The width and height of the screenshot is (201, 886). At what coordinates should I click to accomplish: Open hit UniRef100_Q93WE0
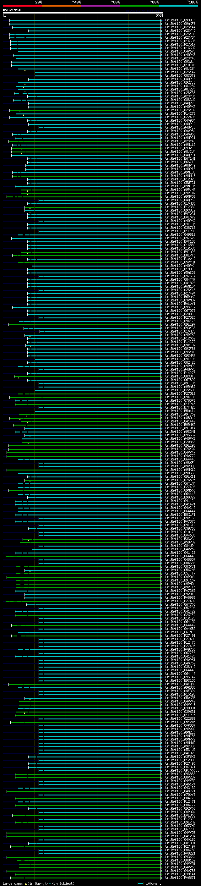tap(180, 20)
